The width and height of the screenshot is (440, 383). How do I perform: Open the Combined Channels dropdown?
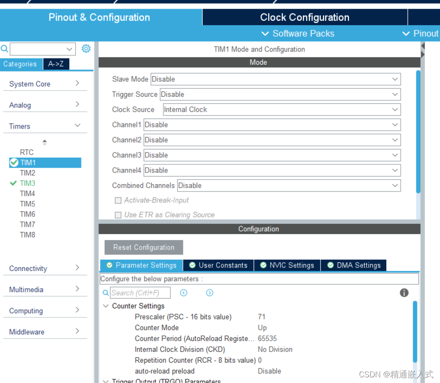coord(289,185)
